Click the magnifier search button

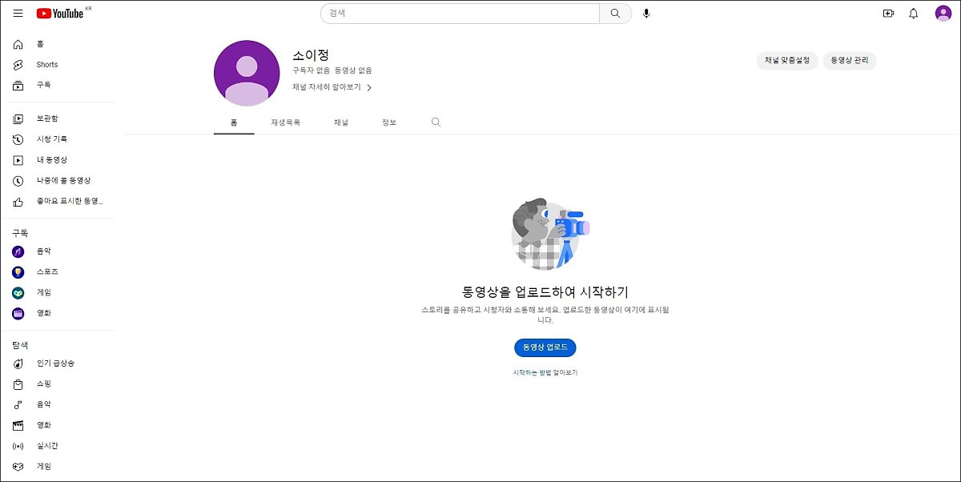pos(615,14)
